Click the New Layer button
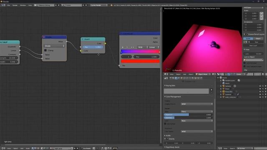 pos(253,45)
